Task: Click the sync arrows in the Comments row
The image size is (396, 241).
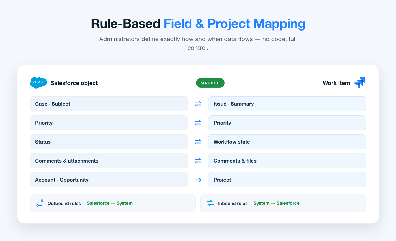Action: point(198,161)
